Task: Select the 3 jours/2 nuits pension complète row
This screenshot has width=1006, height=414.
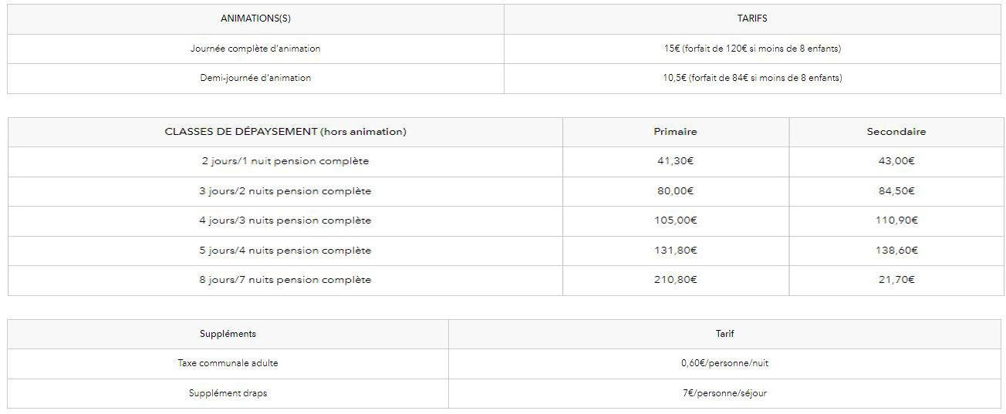Action: tap(506, 191)
